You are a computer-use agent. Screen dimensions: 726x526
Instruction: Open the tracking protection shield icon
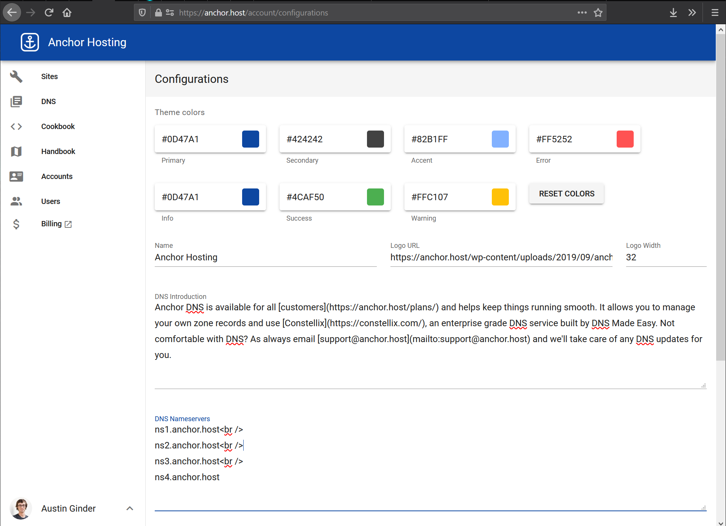coord(142,12)
